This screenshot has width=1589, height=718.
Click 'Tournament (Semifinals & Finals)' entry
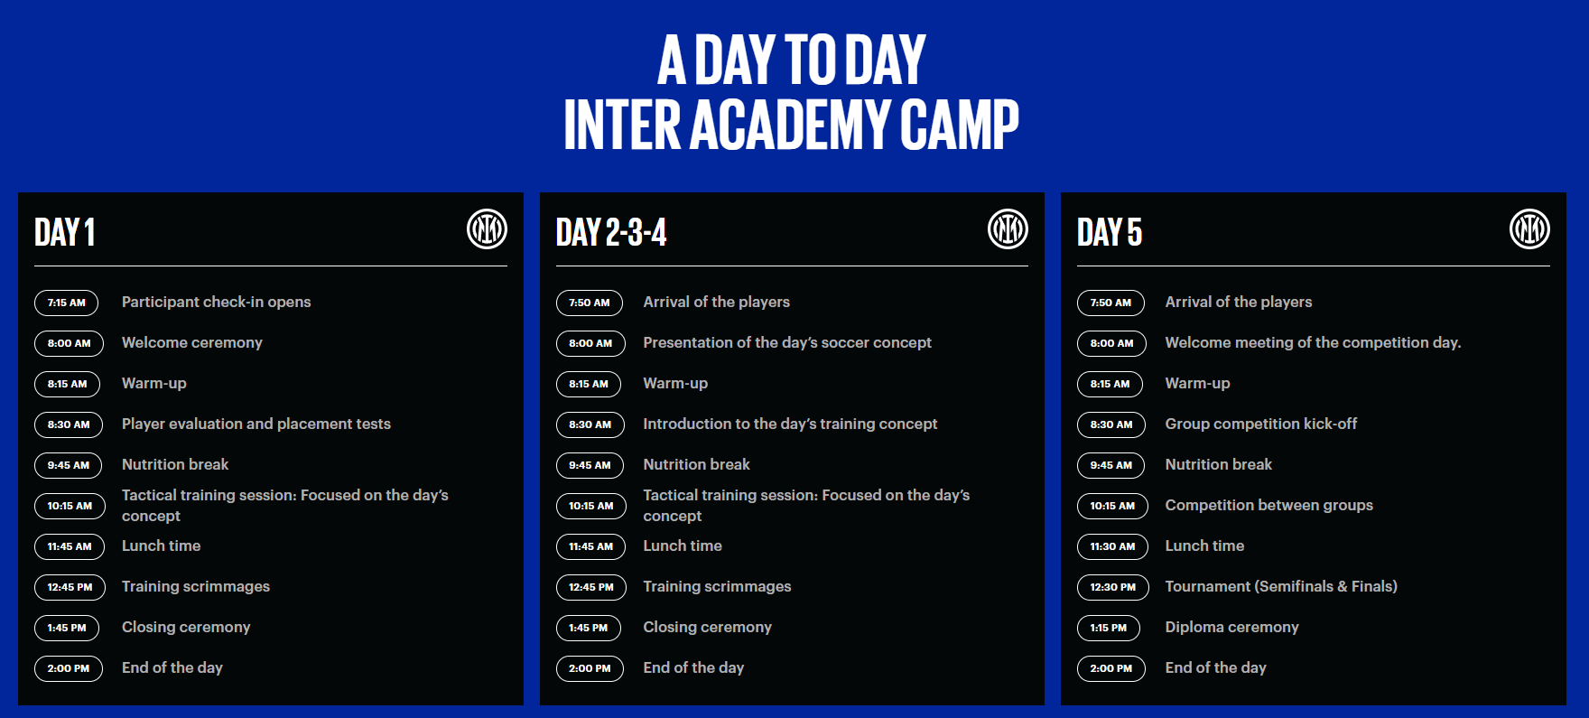pos(1281,586)
